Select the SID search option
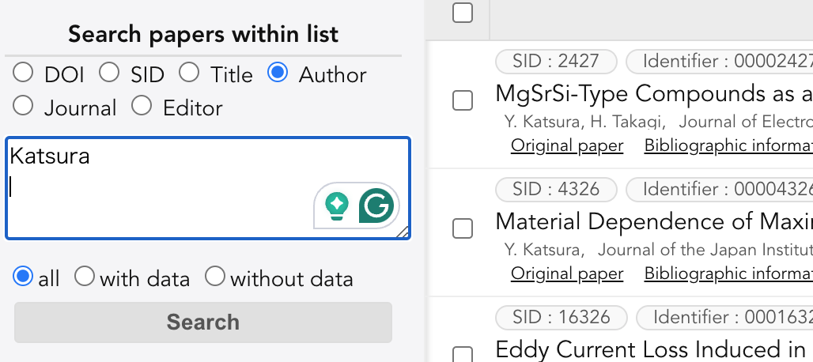 pos(109,73)
